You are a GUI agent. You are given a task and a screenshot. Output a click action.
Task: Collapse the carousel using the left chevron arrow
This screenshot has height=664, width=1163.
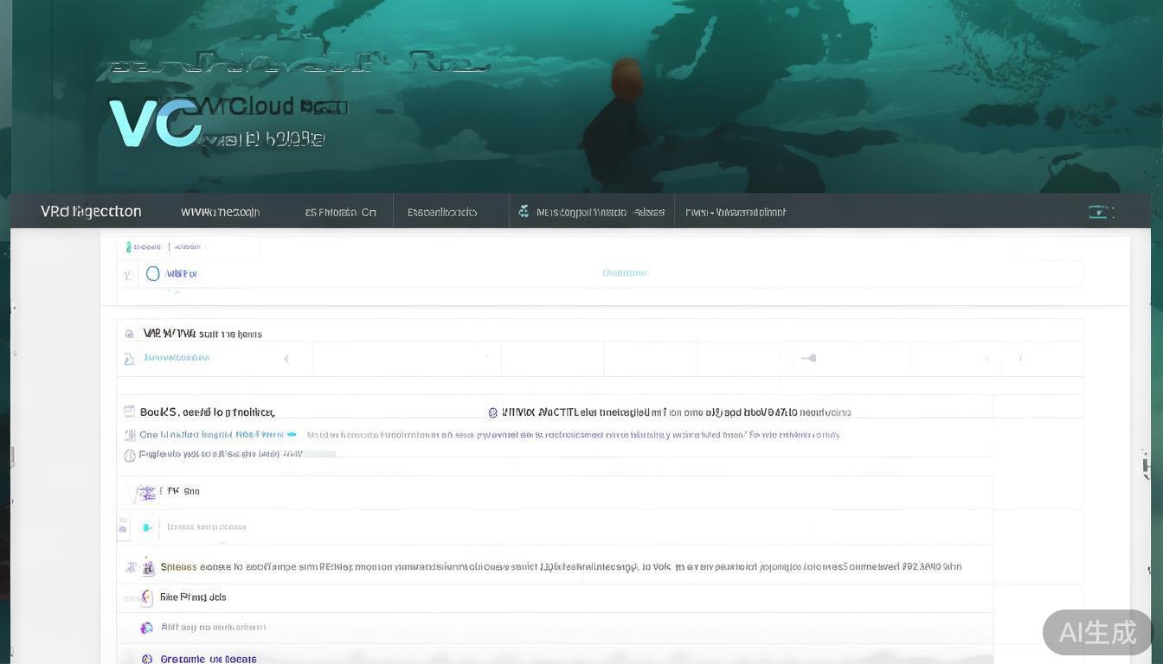click(x=286, y=358)
